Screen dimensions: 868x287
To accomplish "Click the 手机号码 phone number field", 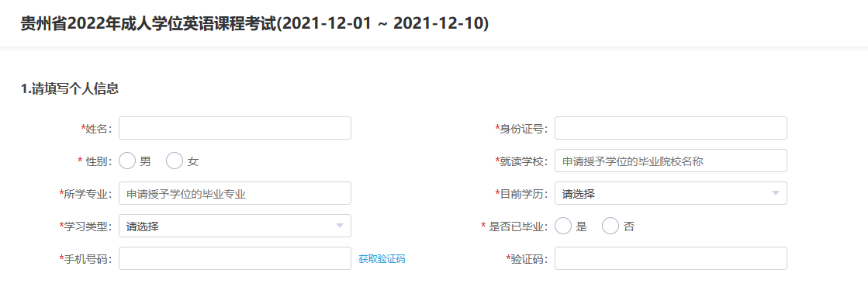I will coord(235,259).
